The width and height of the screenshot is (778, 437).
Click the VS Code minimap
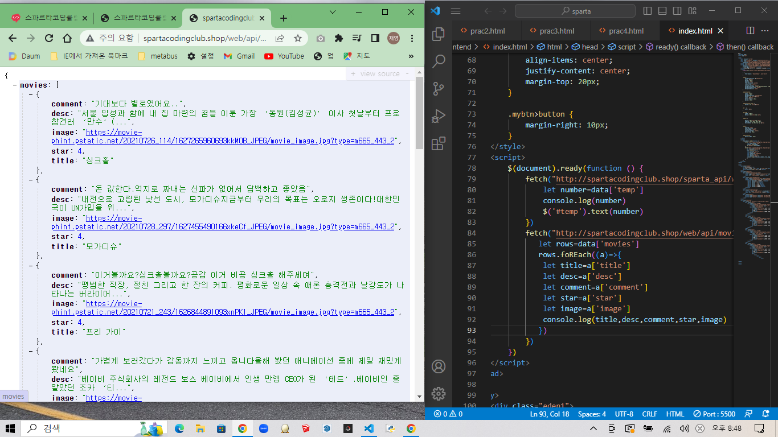click(x=754, y=159)
